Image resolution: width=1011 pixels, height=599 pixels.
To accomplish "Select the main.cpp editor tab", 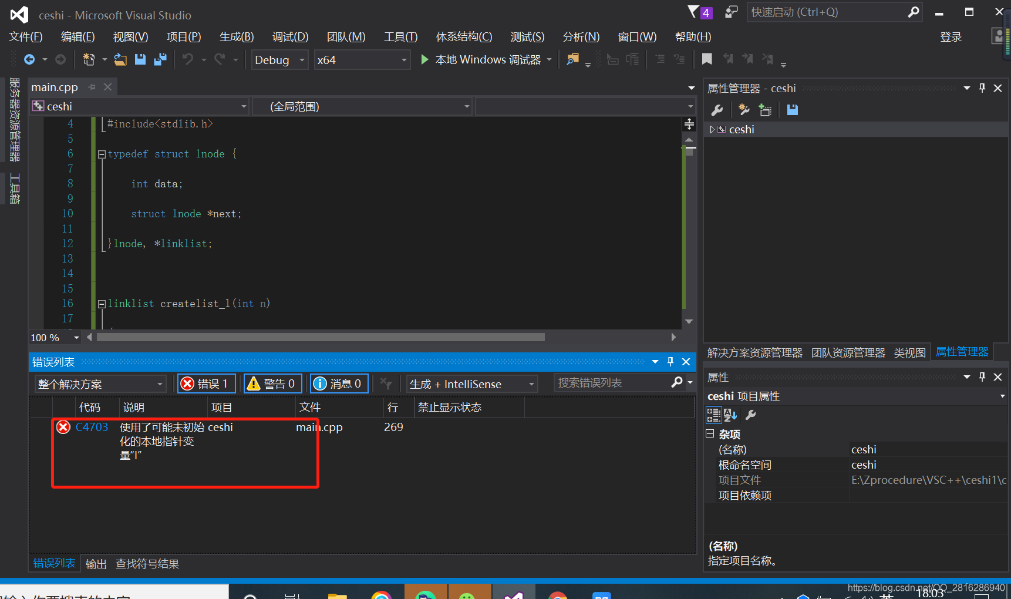I will pos(55,87).
